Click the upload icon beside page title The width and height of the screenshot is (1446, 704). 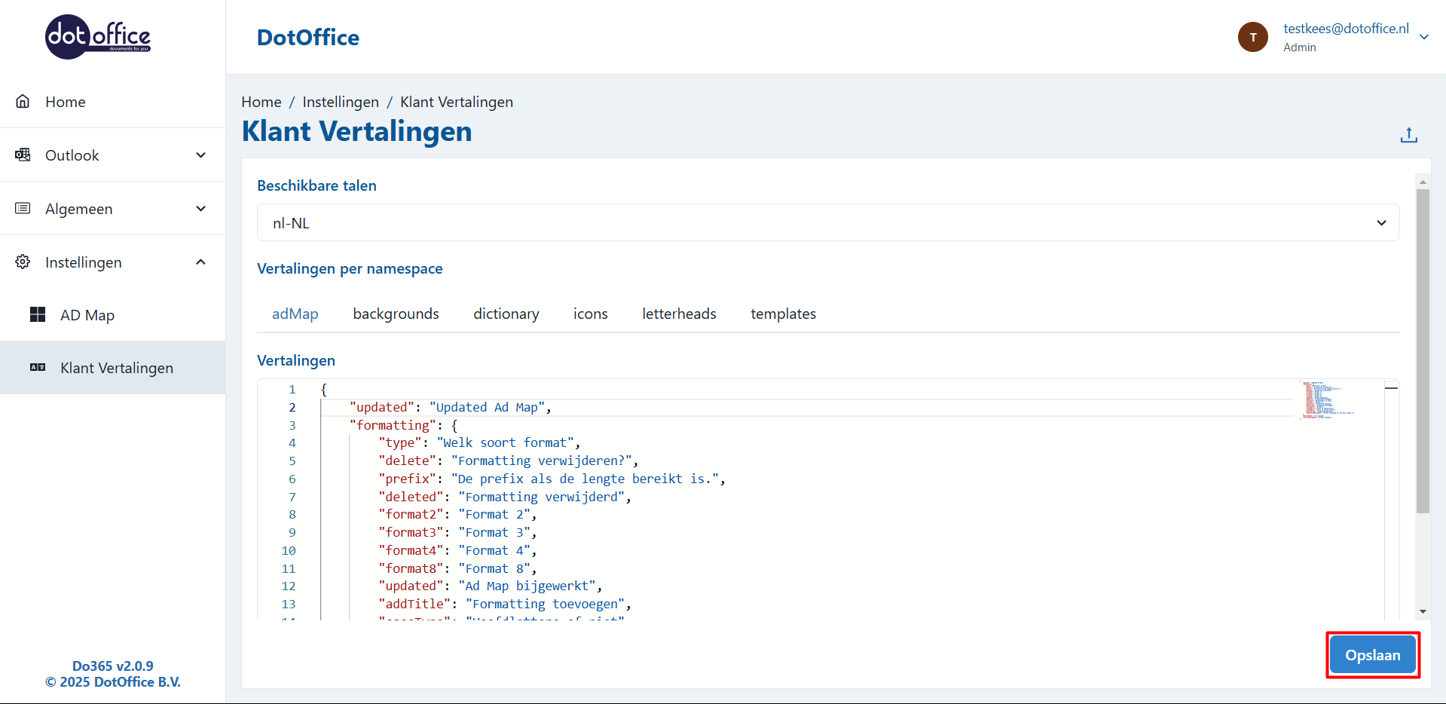tap(1408, 136)
